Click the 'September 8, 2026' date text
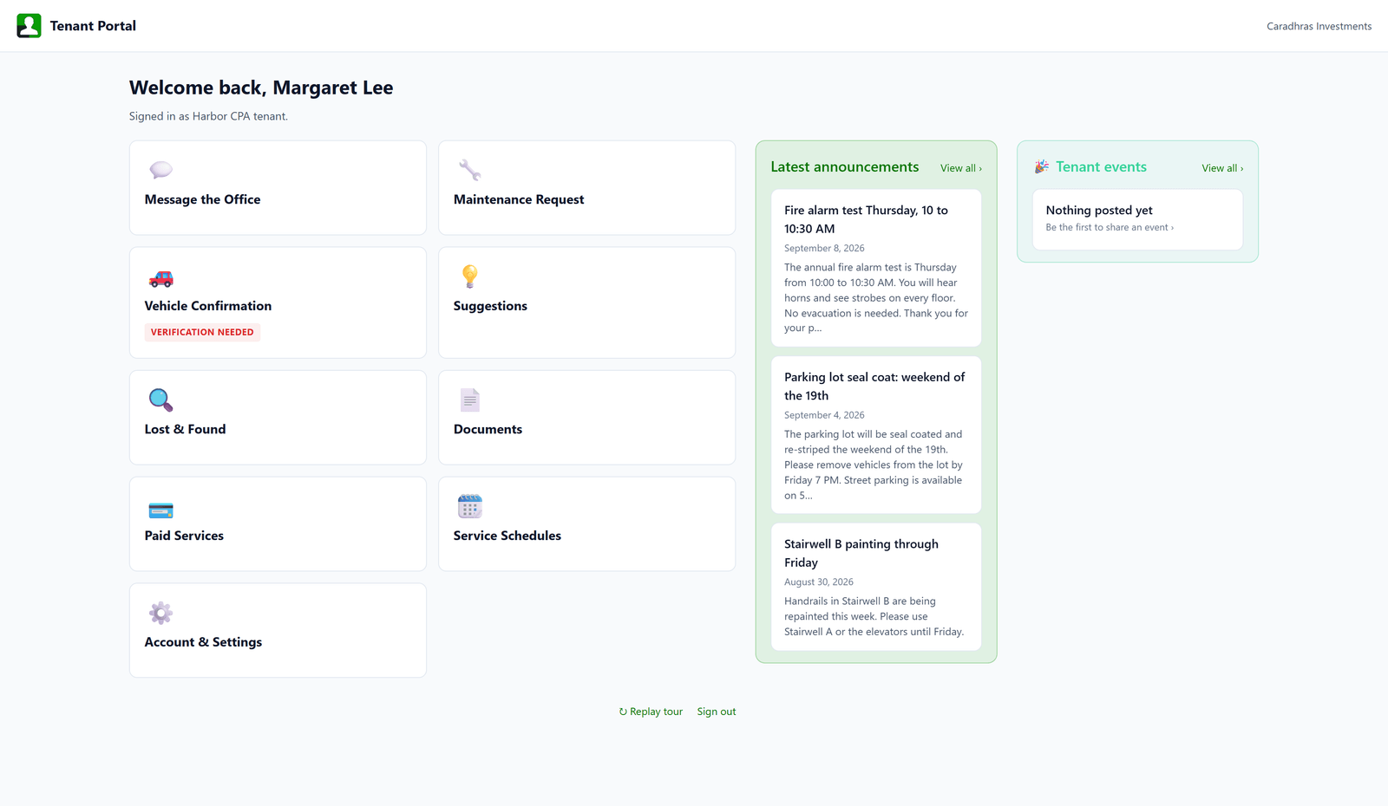 (824, 248)
